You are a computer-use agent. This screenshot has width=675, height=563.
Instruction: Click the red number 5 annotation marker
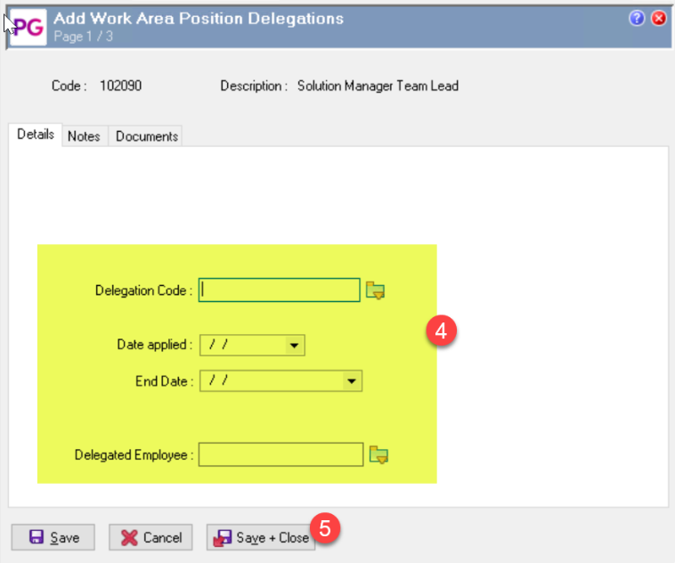[x=325, y=527]
